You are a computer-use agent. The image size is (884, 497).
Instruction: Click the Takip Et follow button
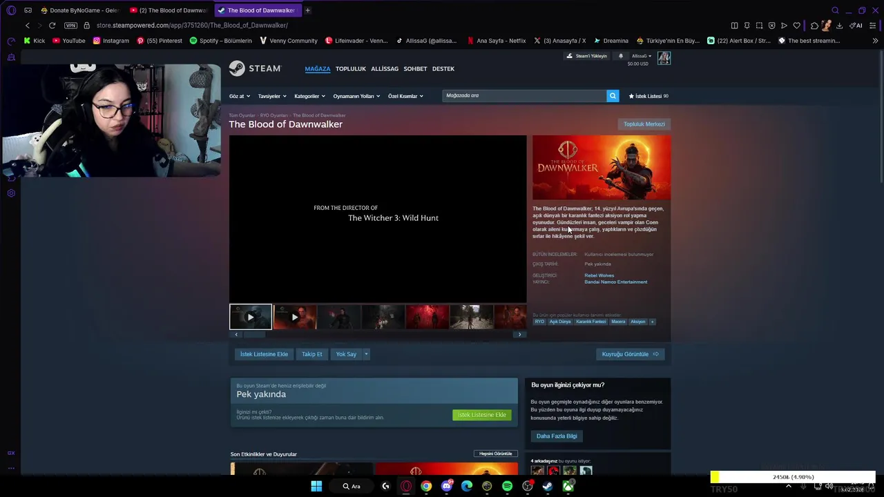[311, 354]
